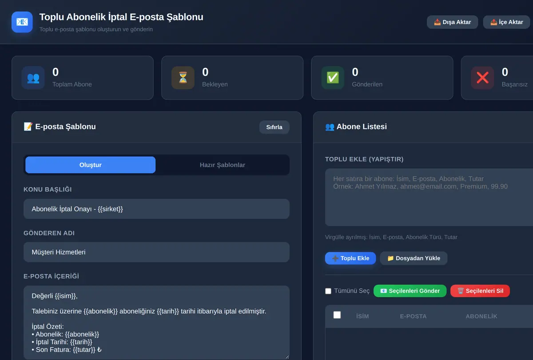This screenshot has width=533, height=360.
Task: Click into the E-posta İçeriği textarea
Action: coord(156,323)
